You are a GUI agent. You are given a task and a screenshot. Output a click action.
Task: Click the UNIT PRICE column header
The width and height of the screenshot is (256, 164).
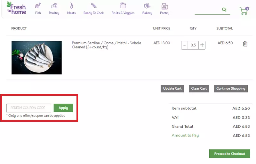point(162,29)
